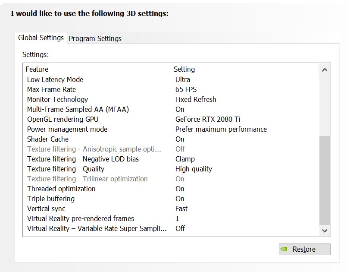Open the Ultra value for Low Latency Mode

coord(183,79)
